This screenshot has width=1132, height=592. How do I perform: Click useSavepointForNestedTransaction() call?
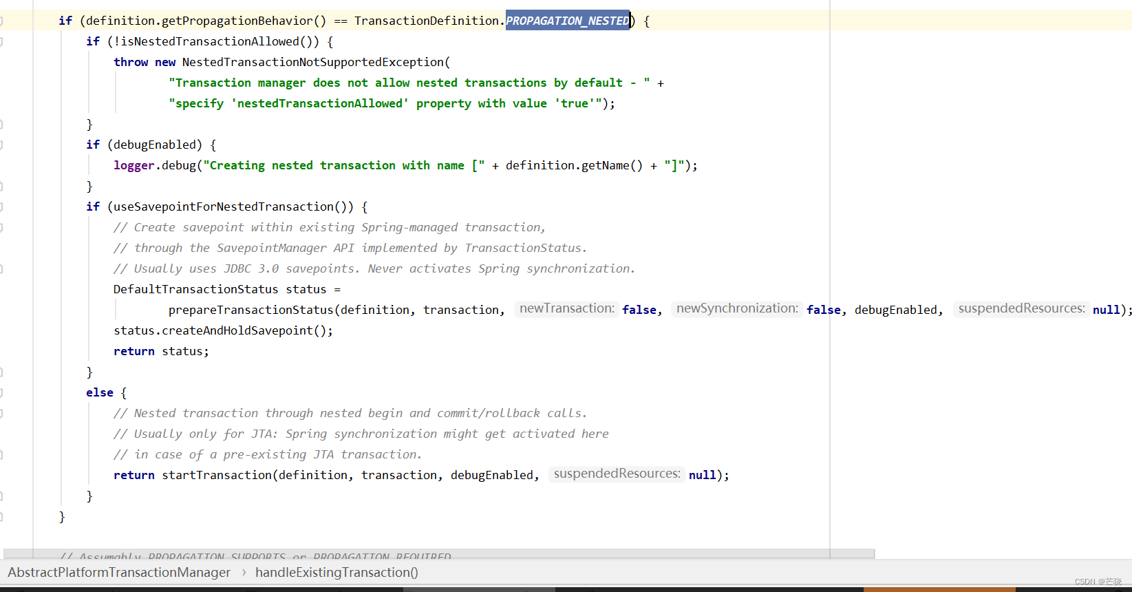tap(230, 207)
